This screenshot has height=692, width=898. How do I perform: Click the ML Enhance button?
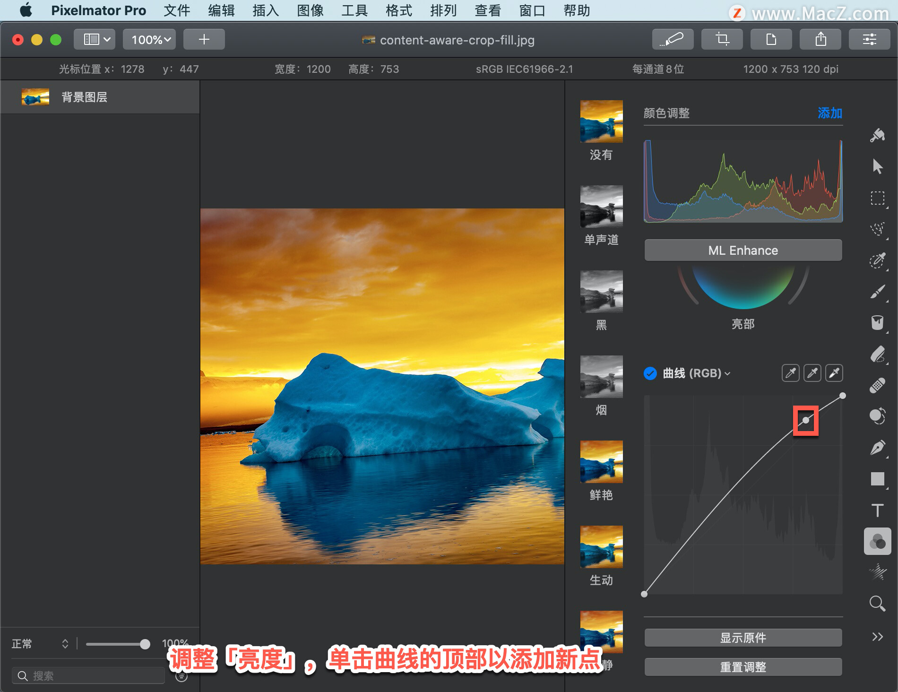(743, 250)
